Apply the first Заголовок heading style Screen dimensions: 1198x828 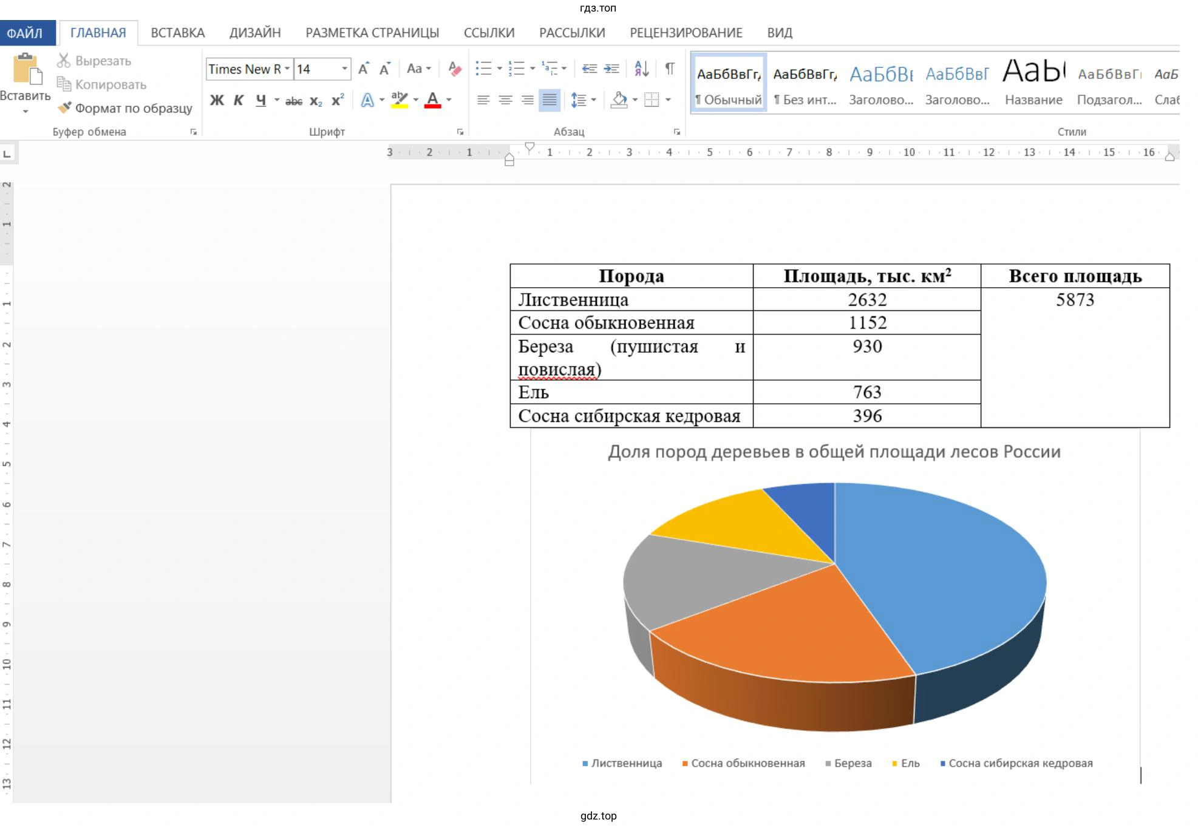[881, 83]
